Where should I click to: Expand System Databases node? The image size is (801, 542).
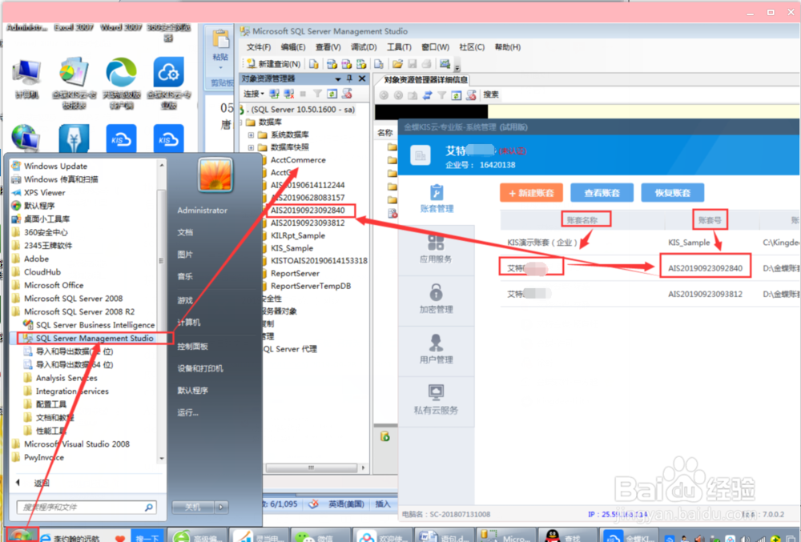[251, 135]
